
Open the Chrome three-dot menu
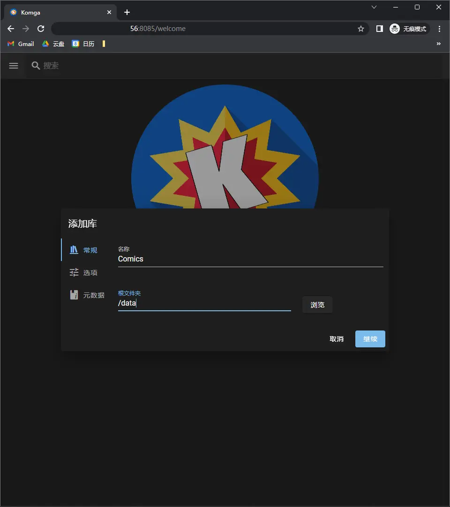439,29
